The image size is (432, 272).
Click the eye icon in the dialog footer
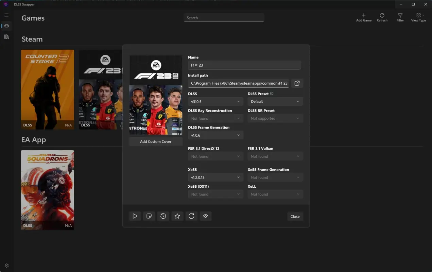point(206,216)
